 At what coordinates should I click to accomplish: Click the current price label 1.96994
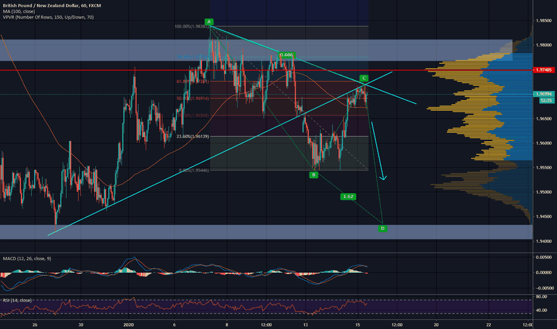tap(543, 94)
